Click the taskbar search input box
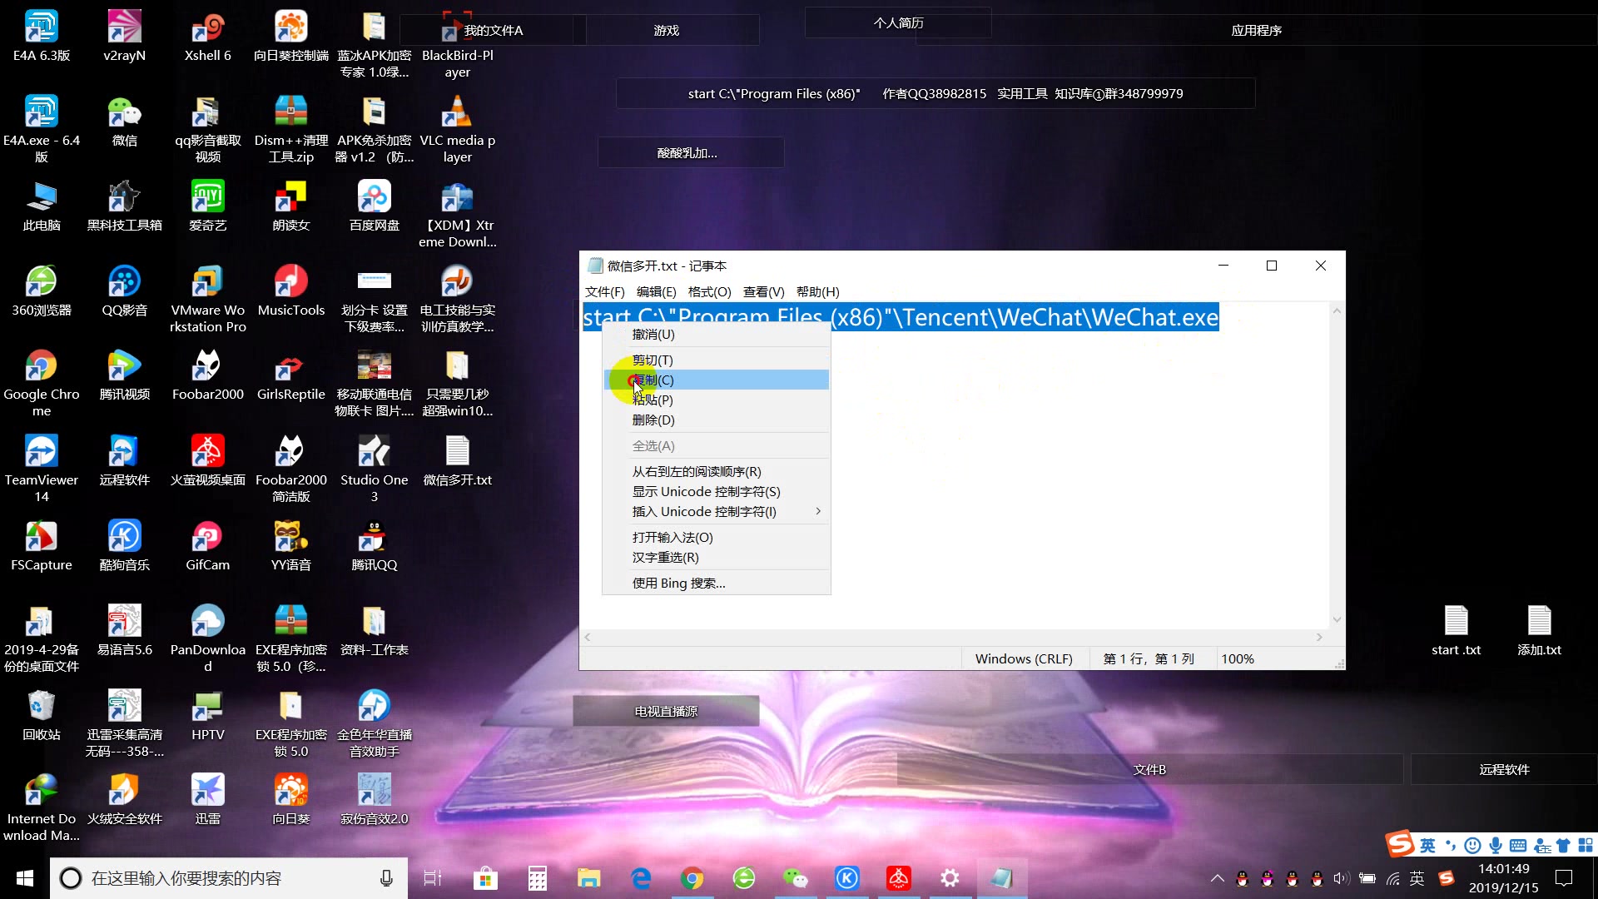 pos(229,878)
